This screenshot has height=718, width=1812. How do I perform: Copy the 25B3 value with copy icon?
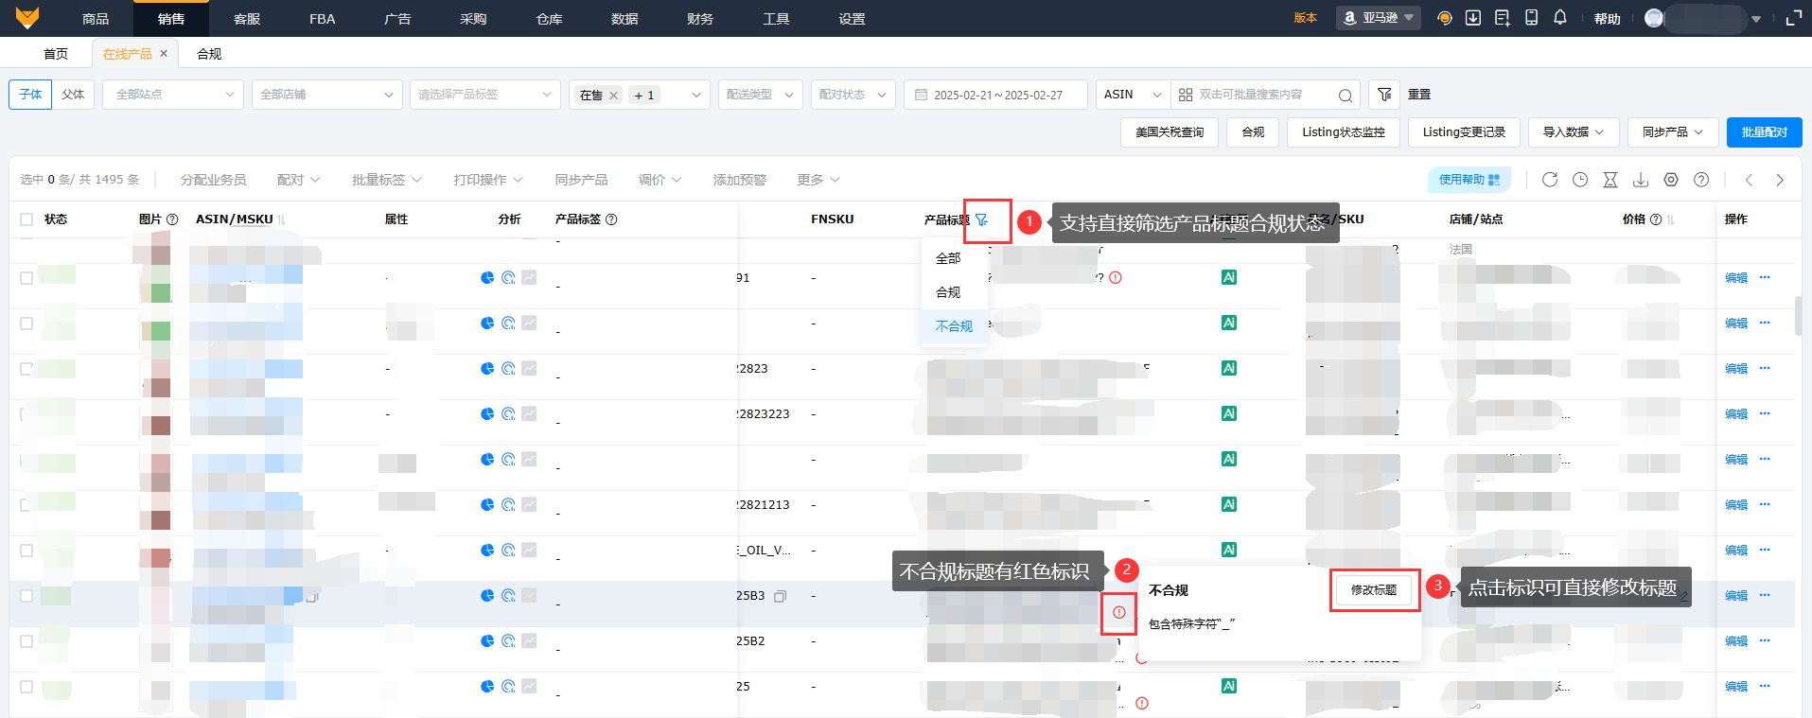click(780, 596)
